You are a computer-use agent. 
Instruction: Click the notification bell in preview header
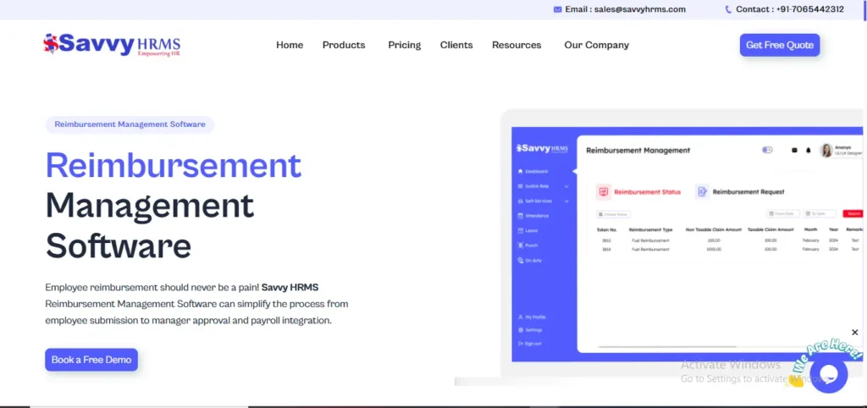[808, 150]
